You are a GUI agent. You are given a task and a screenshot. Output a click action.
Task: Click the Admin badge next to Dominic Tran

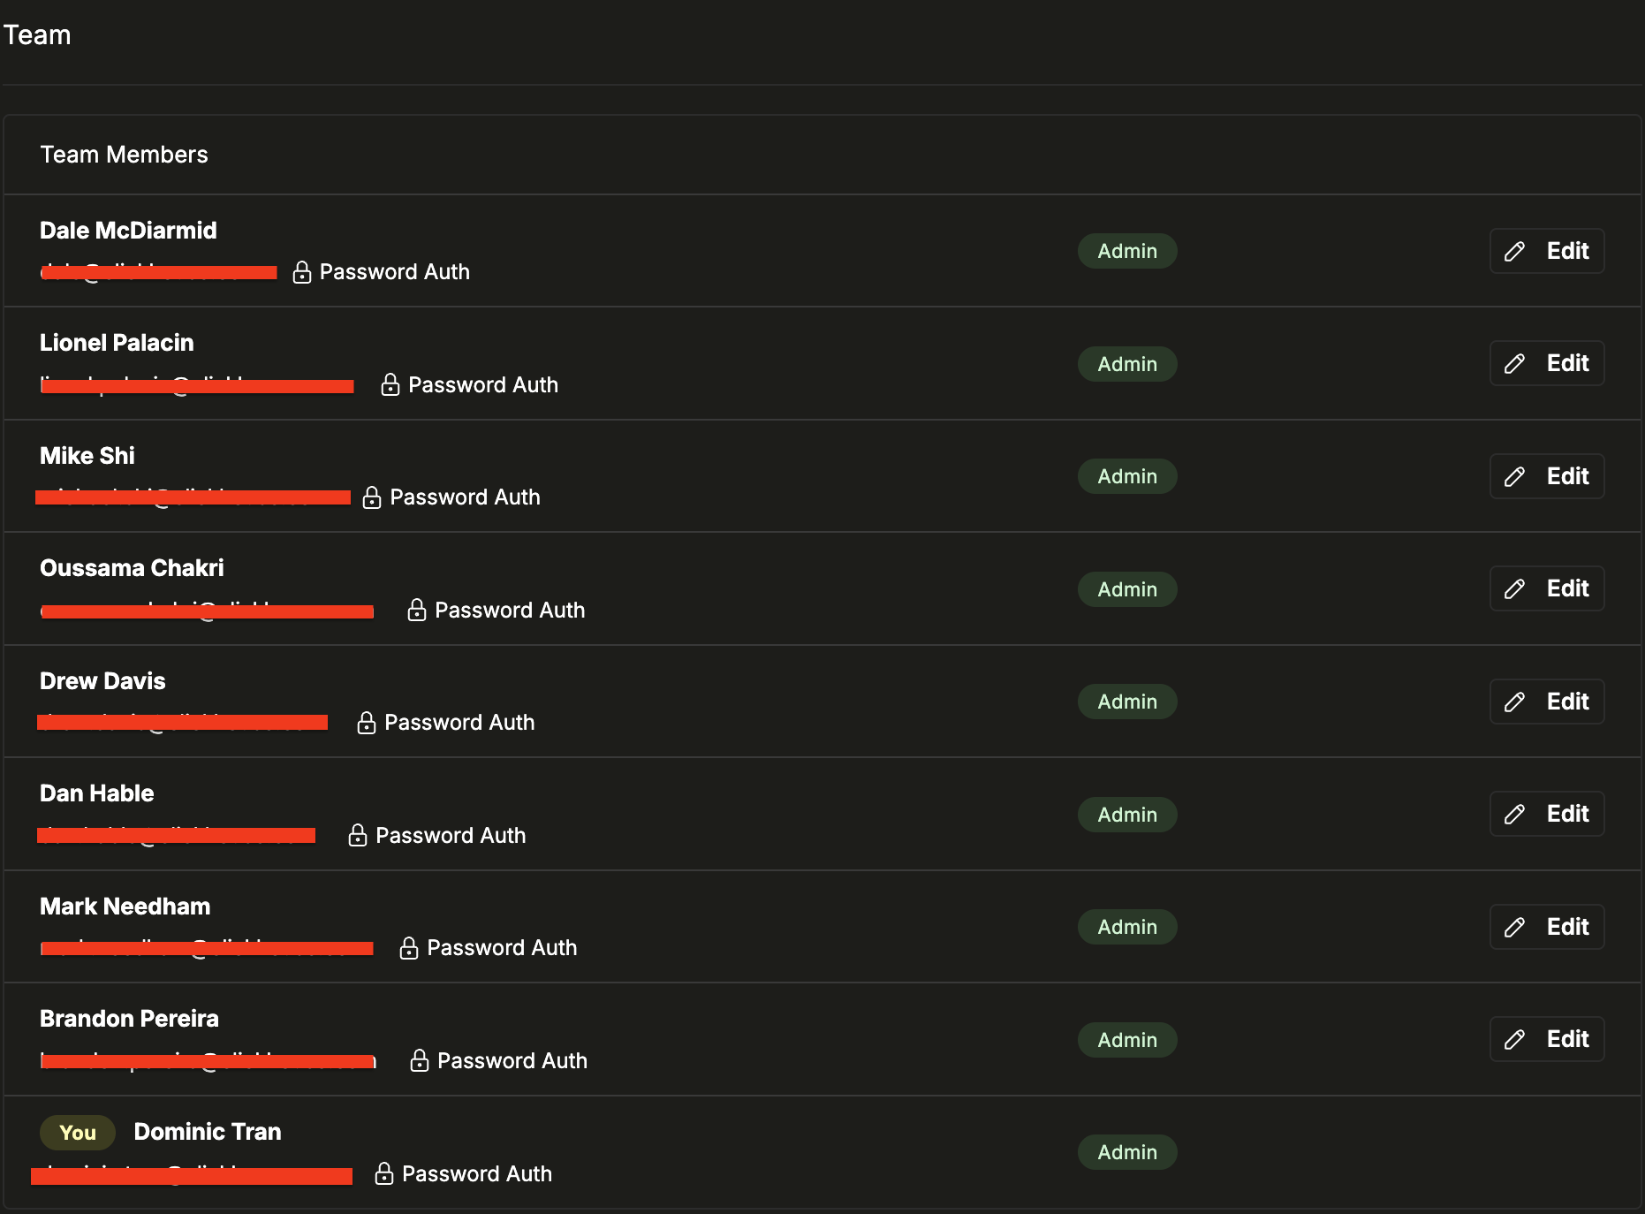coord(1126,1152)
